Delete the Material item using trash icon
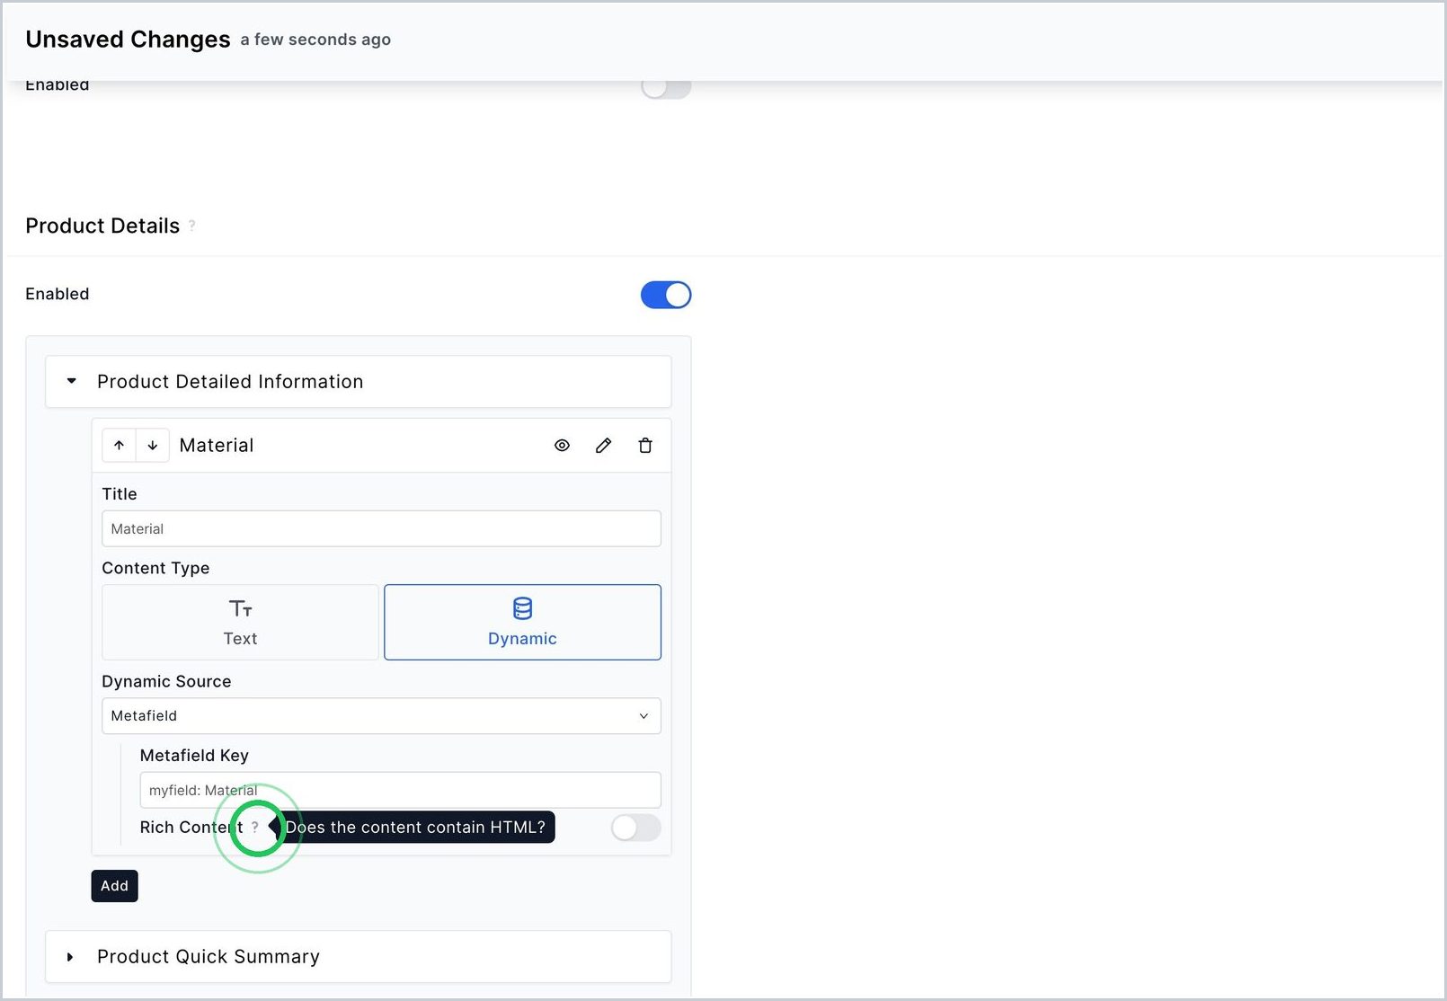The image size is (1447, 1001). [x=645, y=446]
